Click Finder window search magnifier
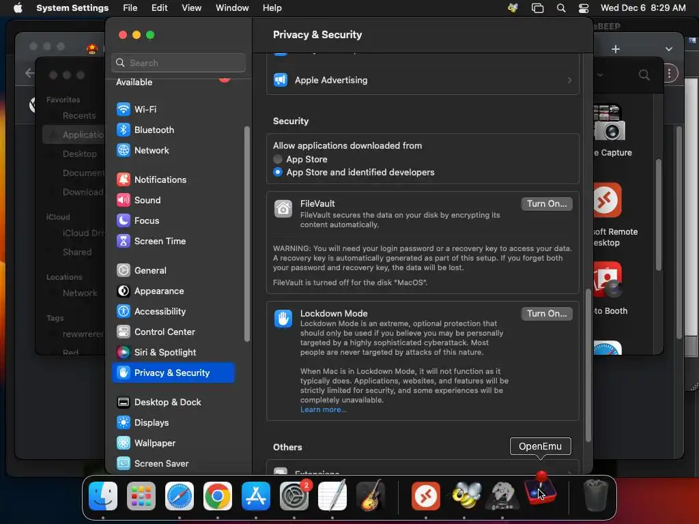The width and height of the screenshot is (699, 524). (x=644, y=75)
